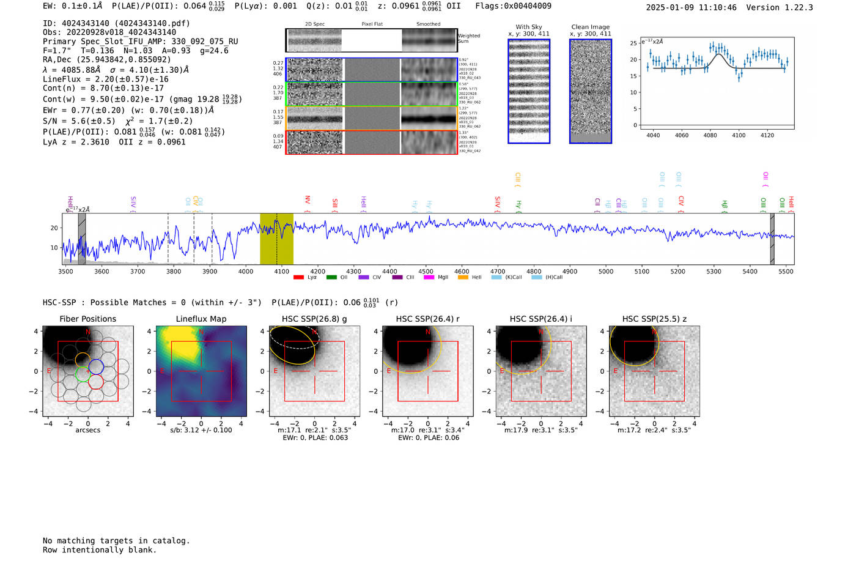Click the orange fiber circle in Fiber Positions
Screen dimensions: 856x583
(x=83, y=360)
